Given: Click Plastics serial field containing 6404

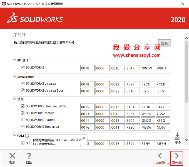Looking at the screenshot, I should (x=133, y=121).
